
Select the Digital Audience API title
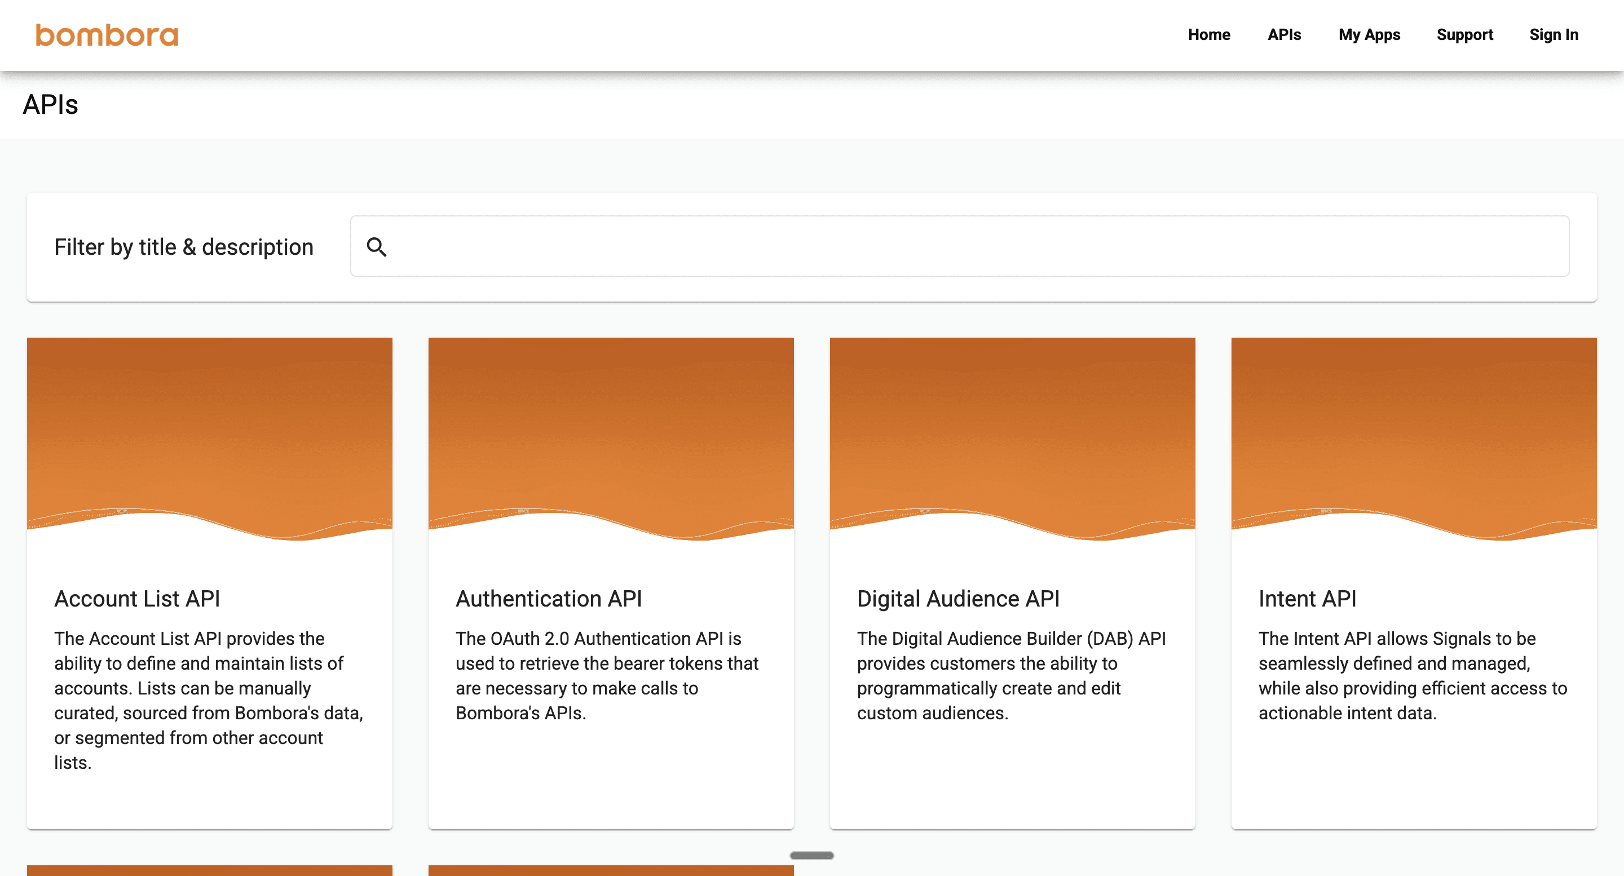click(957, 598)
